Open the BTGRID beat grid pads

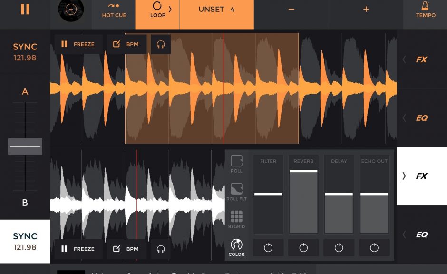pyautogui.click(x=236, y=219)
